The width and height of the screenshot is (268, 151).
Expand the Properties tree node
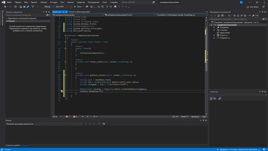[214, 28]
